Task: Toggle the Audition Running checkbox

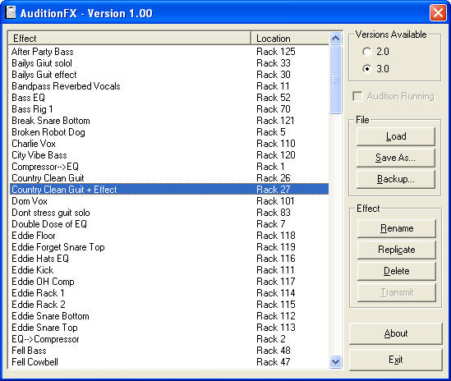Action: pyautogui.click(x=357, y=96)
